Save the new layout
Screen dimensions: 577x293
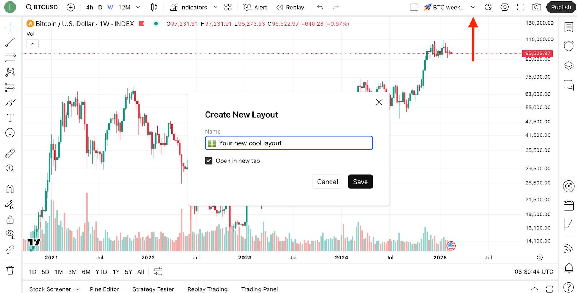[x=360, y=182]
